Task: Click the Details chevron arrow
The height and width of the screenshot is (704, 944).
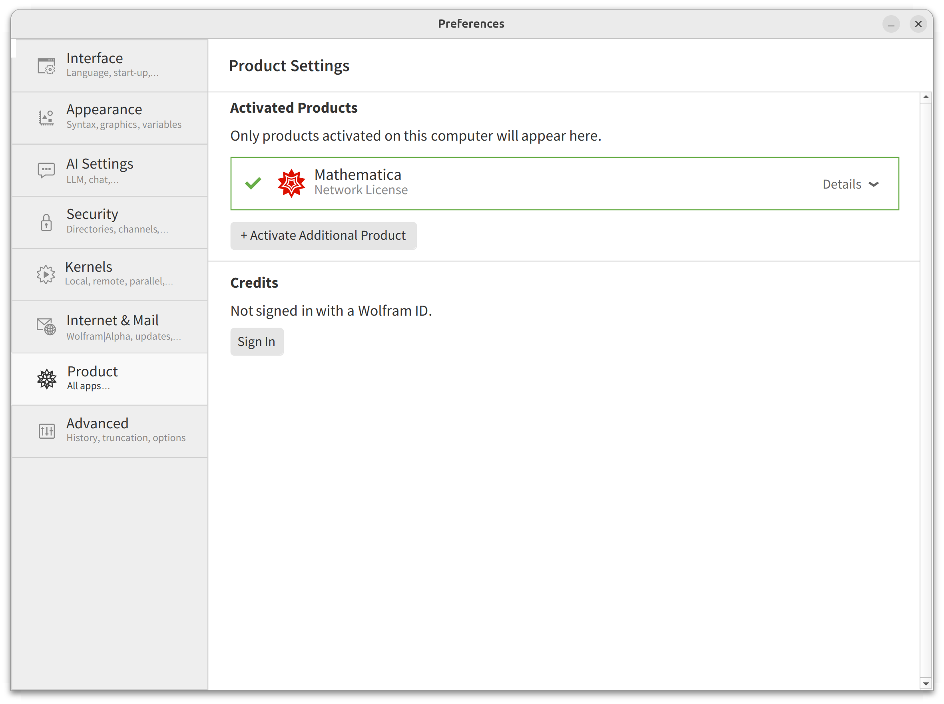Action: [x=873, y=185]
